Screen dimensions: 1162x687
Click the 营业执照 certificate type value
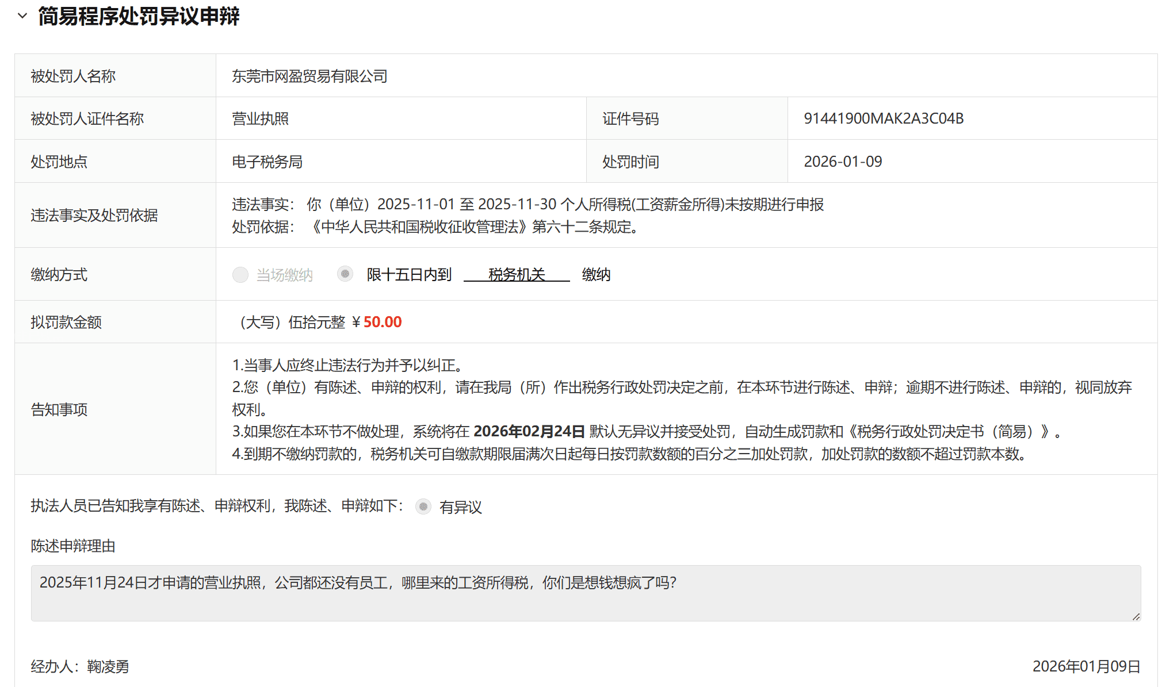[260, 118]
